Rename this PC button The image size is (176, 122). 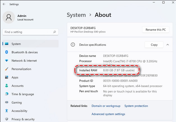pos(156,30)
